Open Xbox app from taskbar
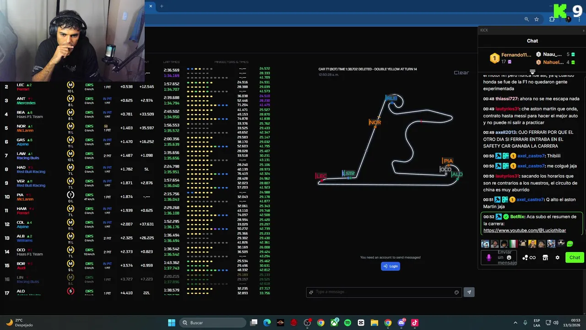 pos(335,323)
